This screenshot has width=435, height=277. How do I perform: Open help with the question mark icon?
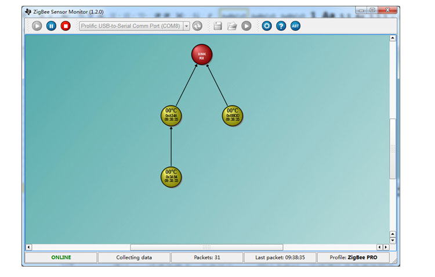point(281,26)
